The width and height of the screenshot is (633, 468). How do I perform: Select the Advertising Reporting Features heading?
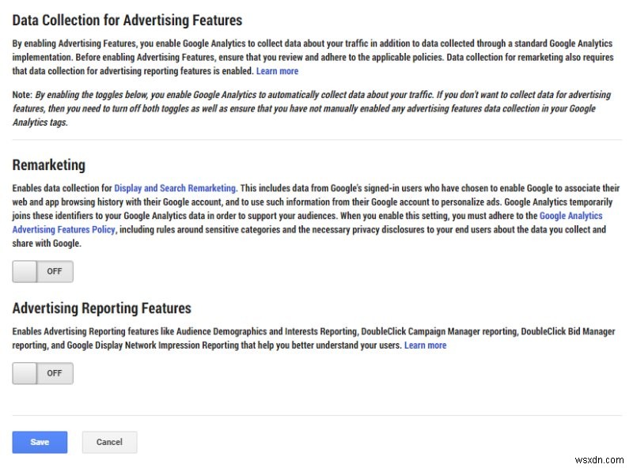click(x=102, y=308)
